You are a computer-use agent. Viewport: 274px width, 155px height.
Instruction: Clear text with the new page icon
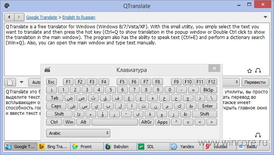10,82
